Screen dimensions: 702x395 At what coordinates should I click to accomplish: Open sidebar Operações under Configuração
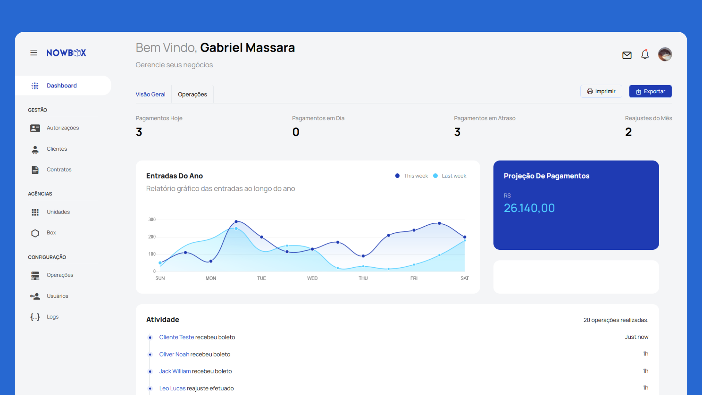pos(60,275)
